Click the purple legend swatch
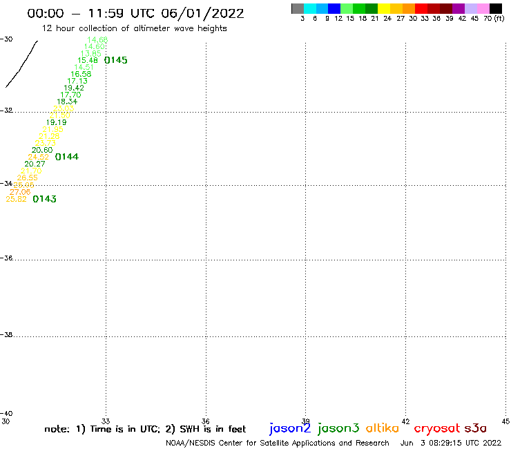 (x=459, y=8)
